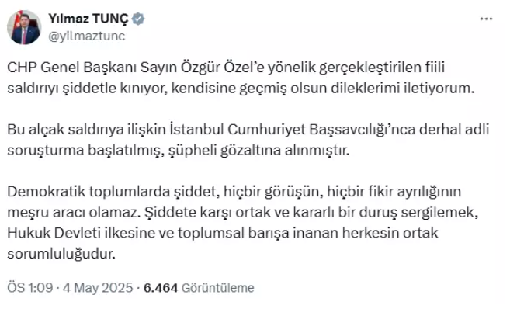Click the 4 May 2025 date
The width and height of the screenshot is (517, 309).
tap(98, 287)
